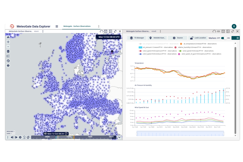Click the Wind Speed & Gust chart title
This screenshot has width=243, height=162.
coord(142,108)
